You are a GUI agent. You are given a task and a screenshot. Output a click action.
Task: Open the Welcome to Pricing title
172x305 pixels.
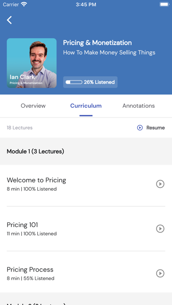click(36, 180)
